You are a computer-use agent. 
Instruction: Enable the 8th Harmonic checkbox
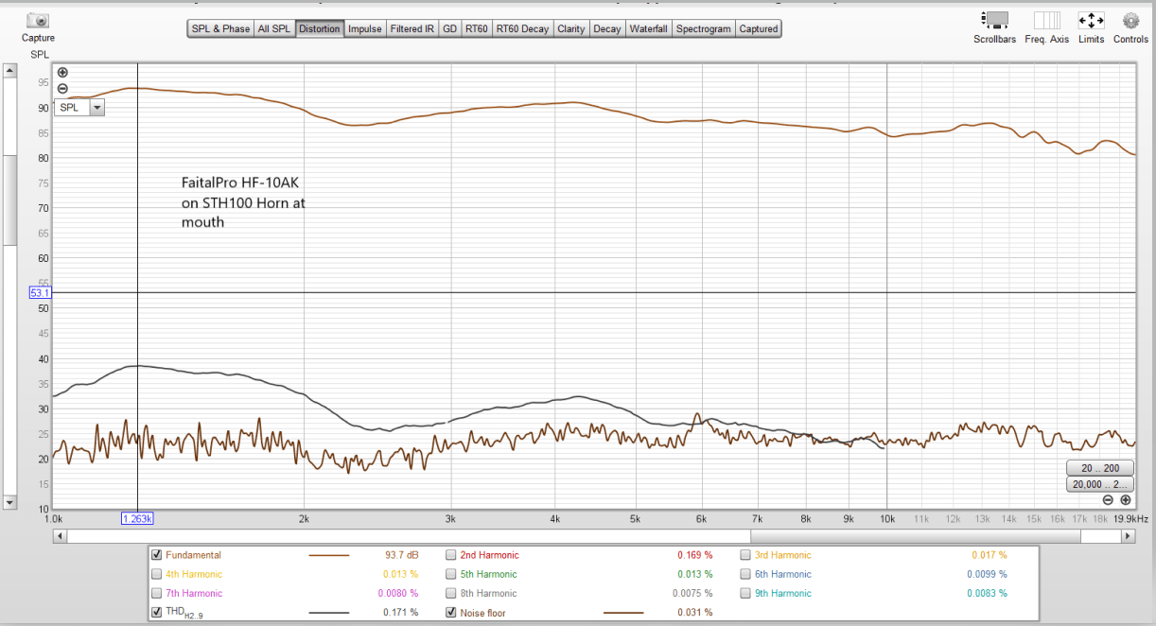click(451, 593)
